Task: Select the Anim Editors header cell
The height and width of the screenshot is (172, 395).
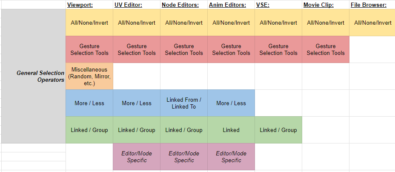Action: coord(231,5)
